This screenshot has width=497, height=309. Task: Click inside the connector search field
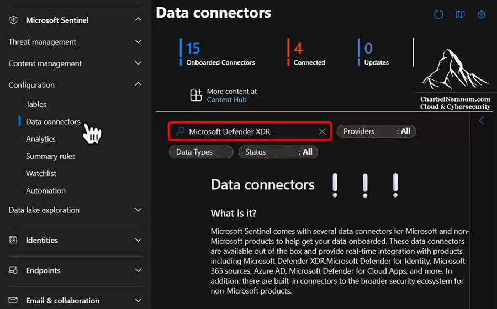pos(250,131)
